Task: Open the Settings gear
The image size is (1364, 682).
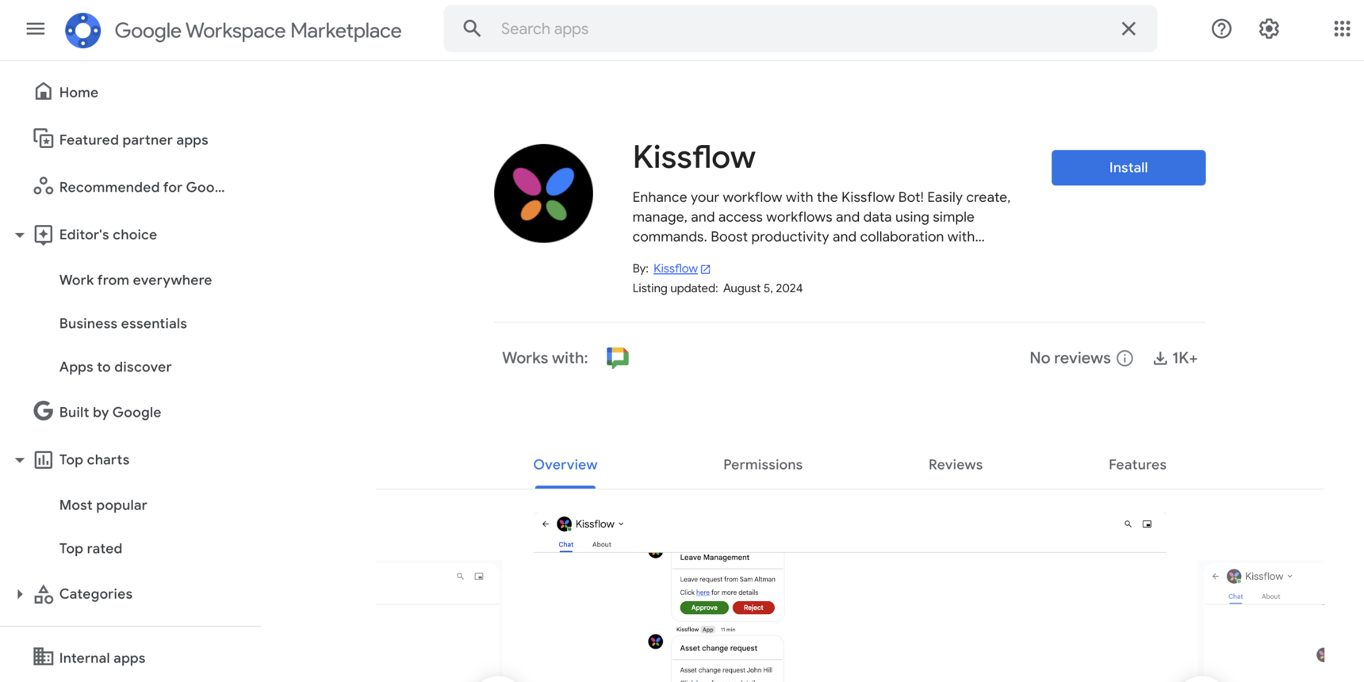Action: click(x=1269, y=29)
